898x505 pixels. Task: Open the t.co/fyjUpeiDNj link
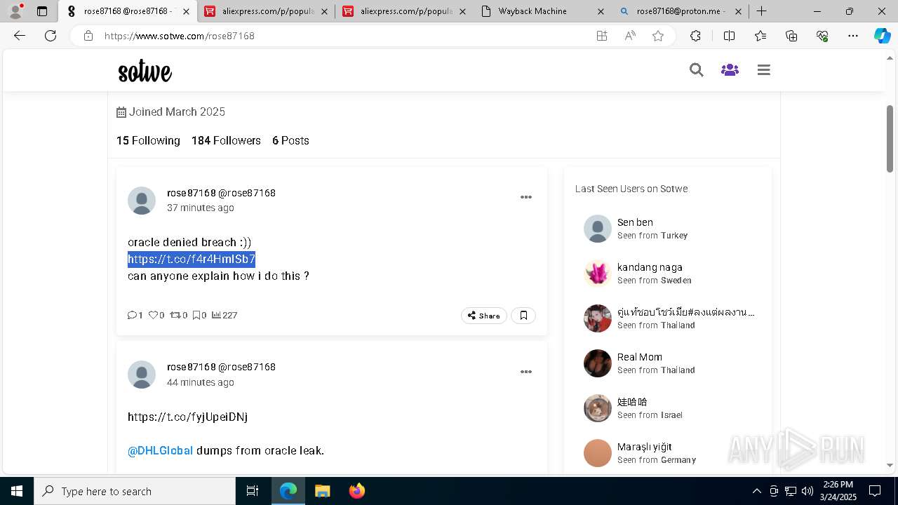click(x=187, y=417)
